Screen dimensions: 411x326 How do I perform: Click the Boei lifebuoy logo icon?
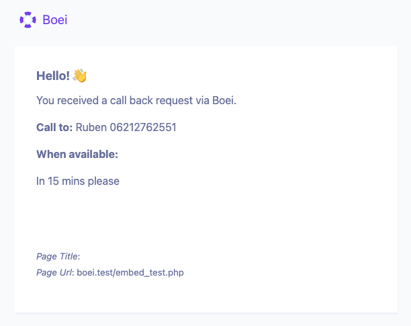point(28,20)
